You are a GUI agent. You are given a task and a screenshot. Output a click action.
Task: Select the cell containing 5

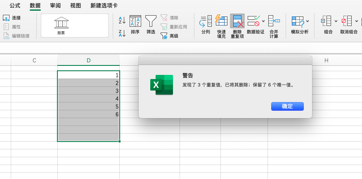pos(89,106)
